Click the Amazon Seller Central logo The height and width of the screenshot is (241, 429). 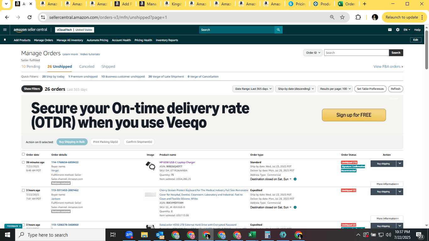(x=30, y=30)
